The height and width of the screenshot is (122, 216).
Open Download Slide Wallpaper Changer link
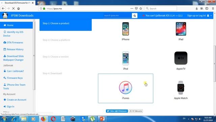13,58
